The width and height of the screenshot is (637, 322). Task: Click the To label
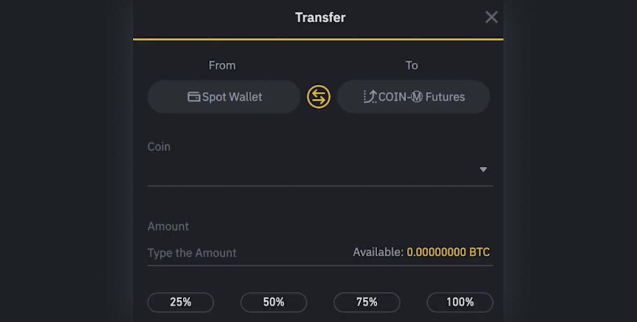pyautogui.click(x=412, y=65)
